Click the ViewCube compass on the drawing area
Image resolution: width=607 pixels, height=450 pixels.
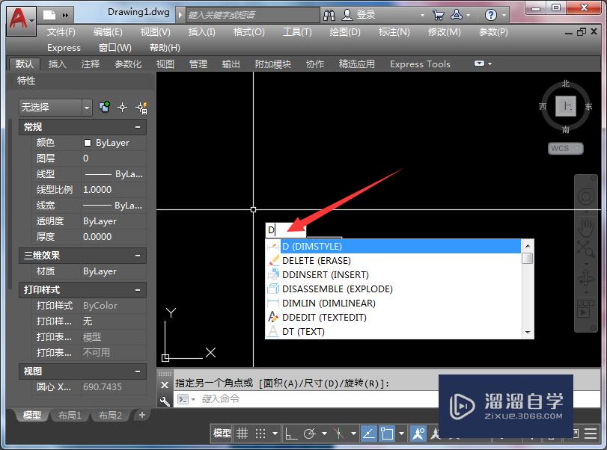565,107
